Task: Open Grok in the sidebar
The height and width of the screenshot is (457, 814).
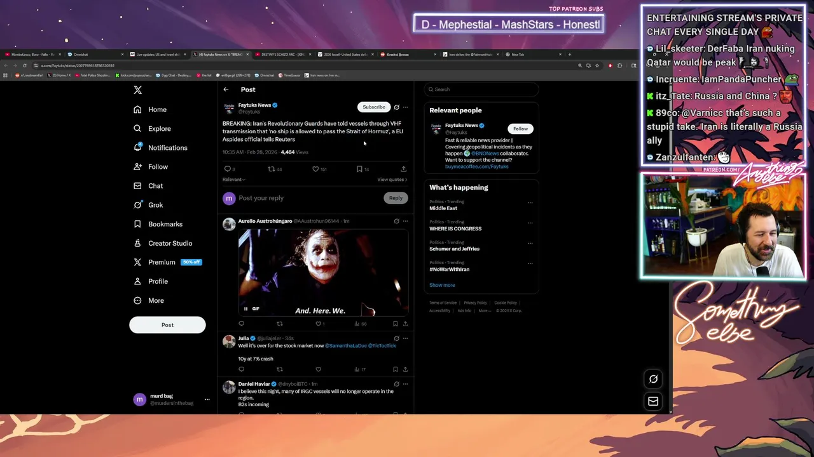Action: pyautogui.click(x=148, y=204)
